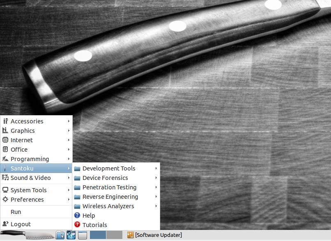The height and width of the screenshot is (241, 331).
Task: Open the web browser globe icon in taskbar
Action: point(71,235)
